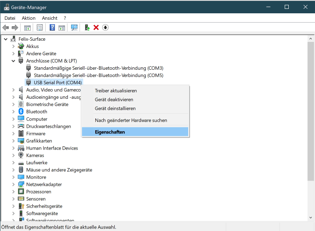The height and width of the screenshot is (231, 315).
Task: Collapse the Anschlüsse (COM & LPT) node
Action: (x=13, y=61)
